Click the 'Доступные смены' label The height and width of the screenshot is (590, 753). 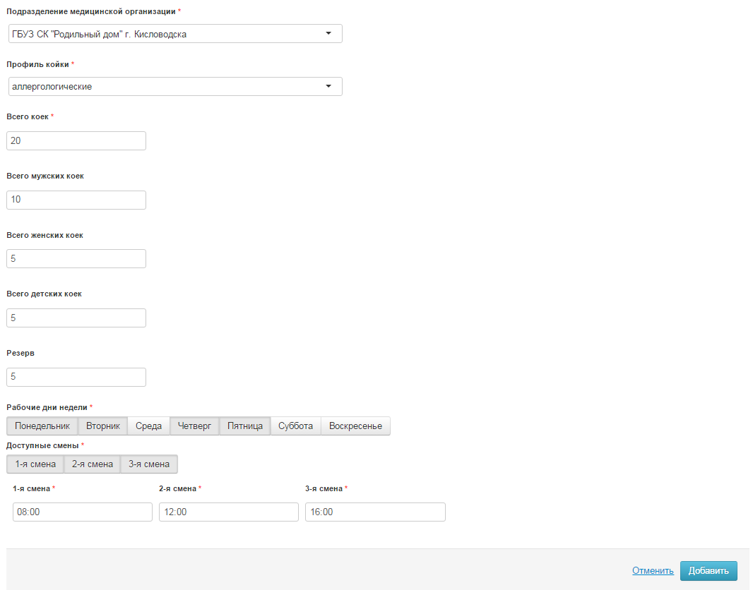tap(42, 445)
